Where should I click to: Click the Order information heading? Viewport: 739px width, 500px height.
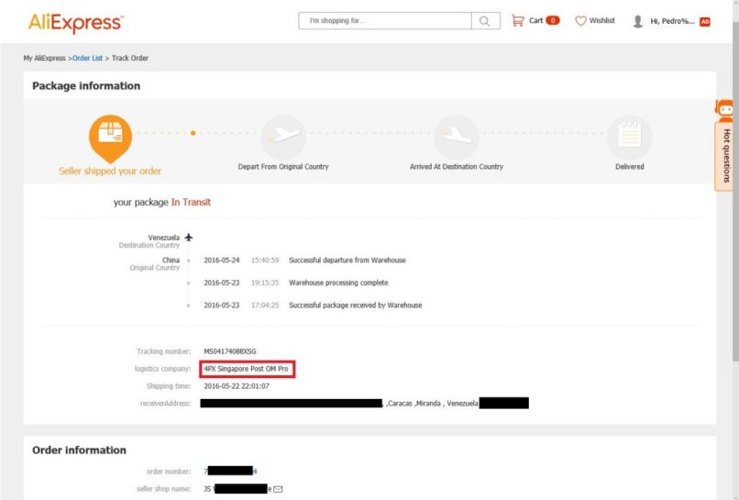click(79, 450)
